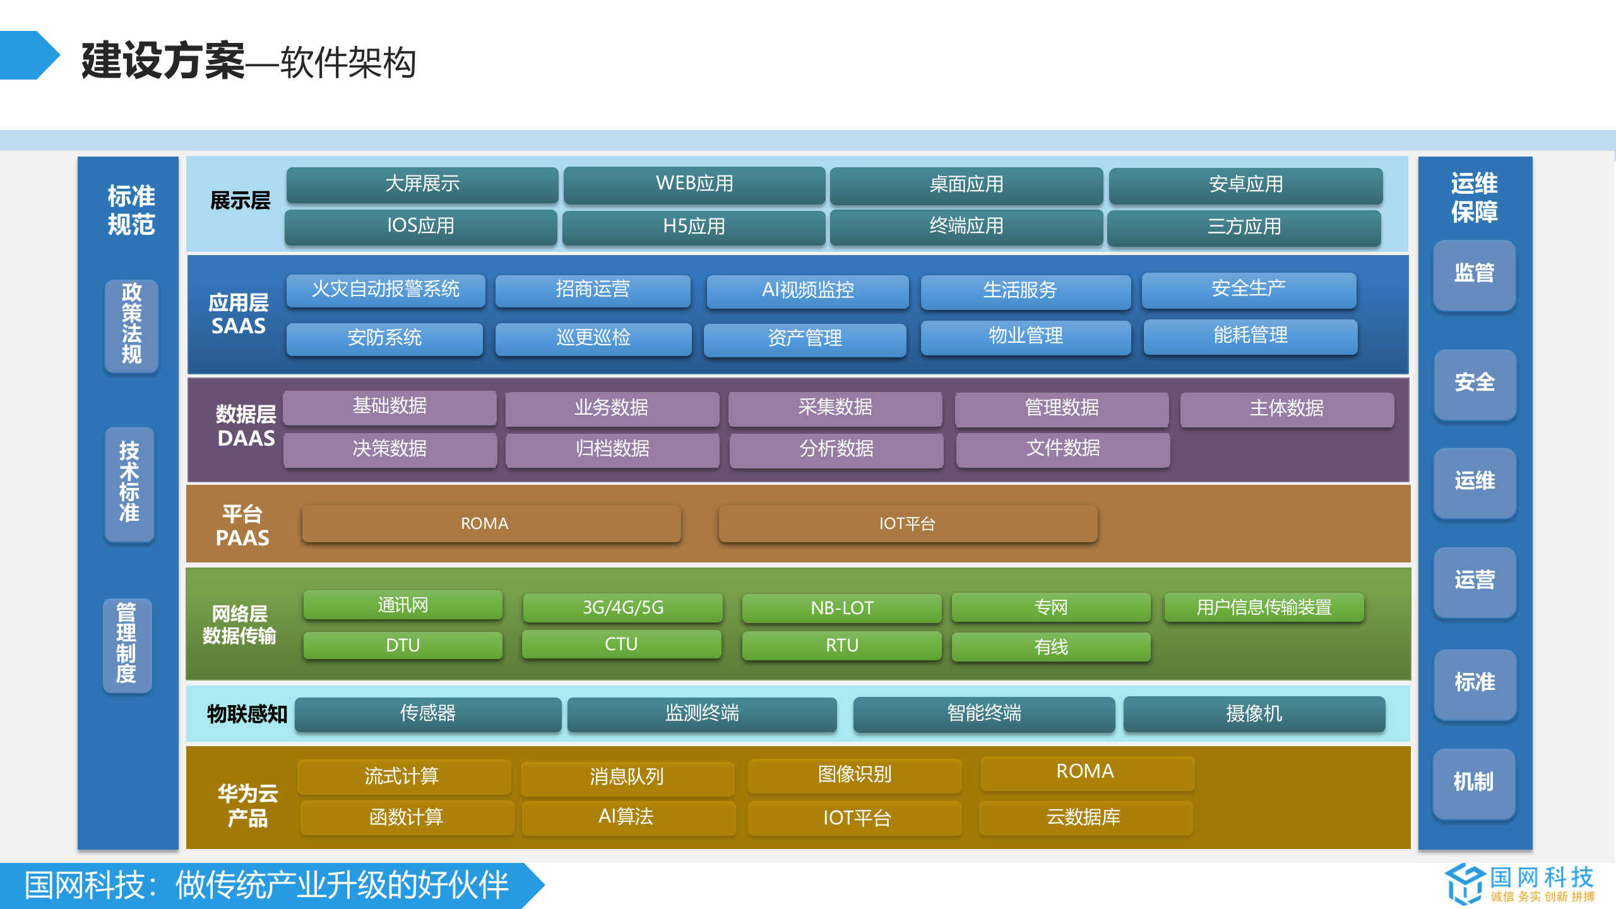
Task: Click the 图像识别 block under 华为云产品
Action: pos(854,776)
